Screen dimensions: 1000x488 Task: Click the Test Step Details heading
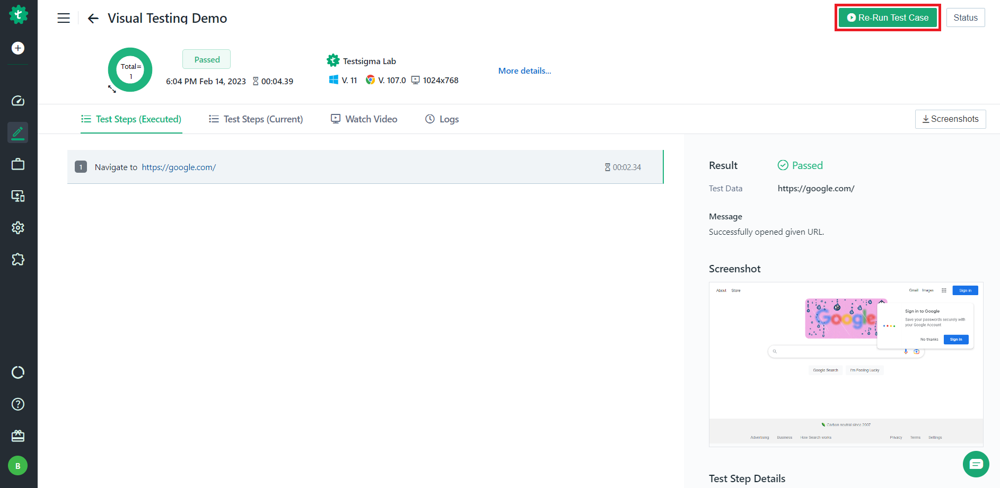click(x=747, y=478)
